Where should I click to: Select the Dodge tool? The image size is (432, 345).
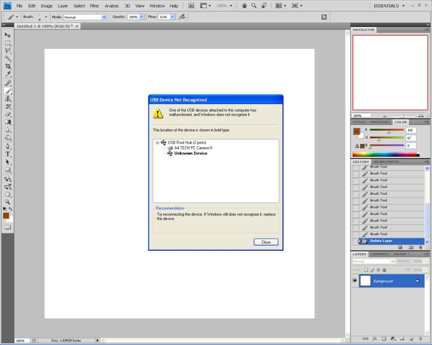(x=8, y=137)
